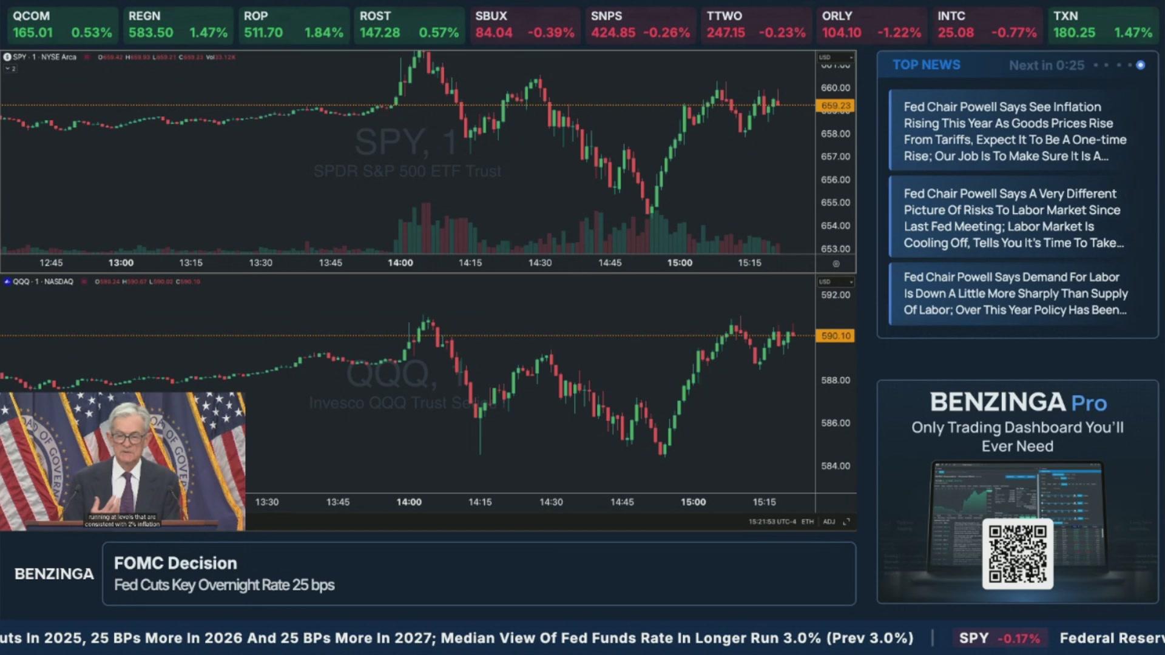Click the red market status icon next to SPY
The height and width of the screenshot is (655, 1165).
[x=87, y=57]
